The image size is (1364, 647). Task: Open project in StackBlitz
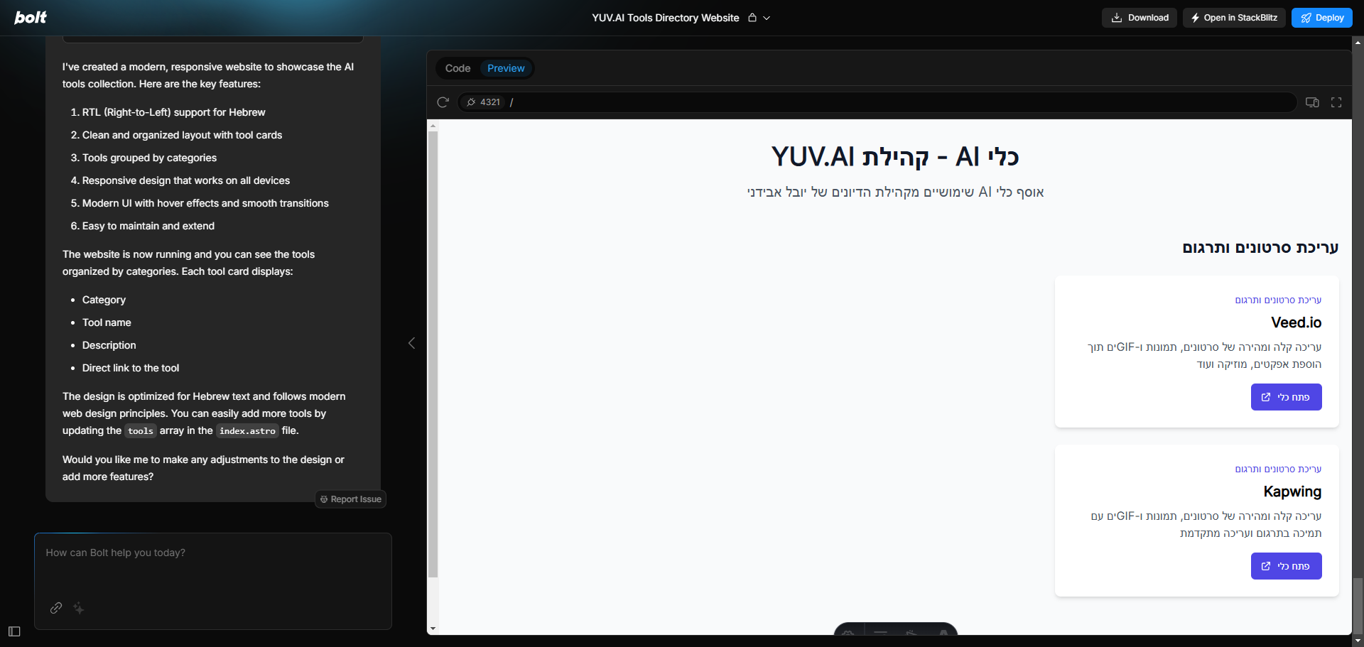[x=1234, y=18]
